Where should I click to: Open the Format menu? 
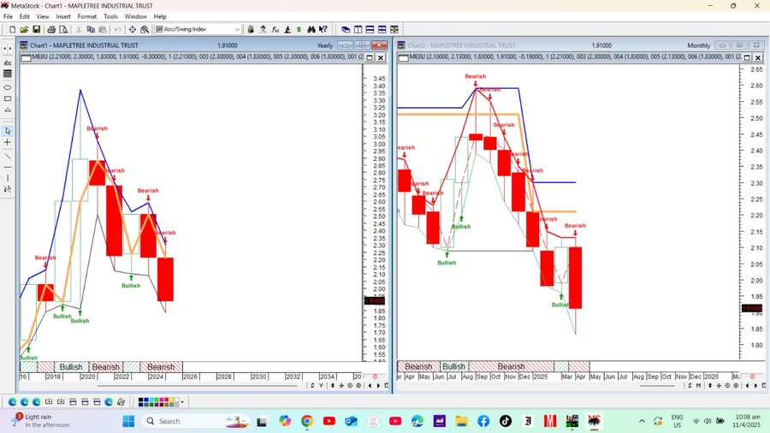86,16
